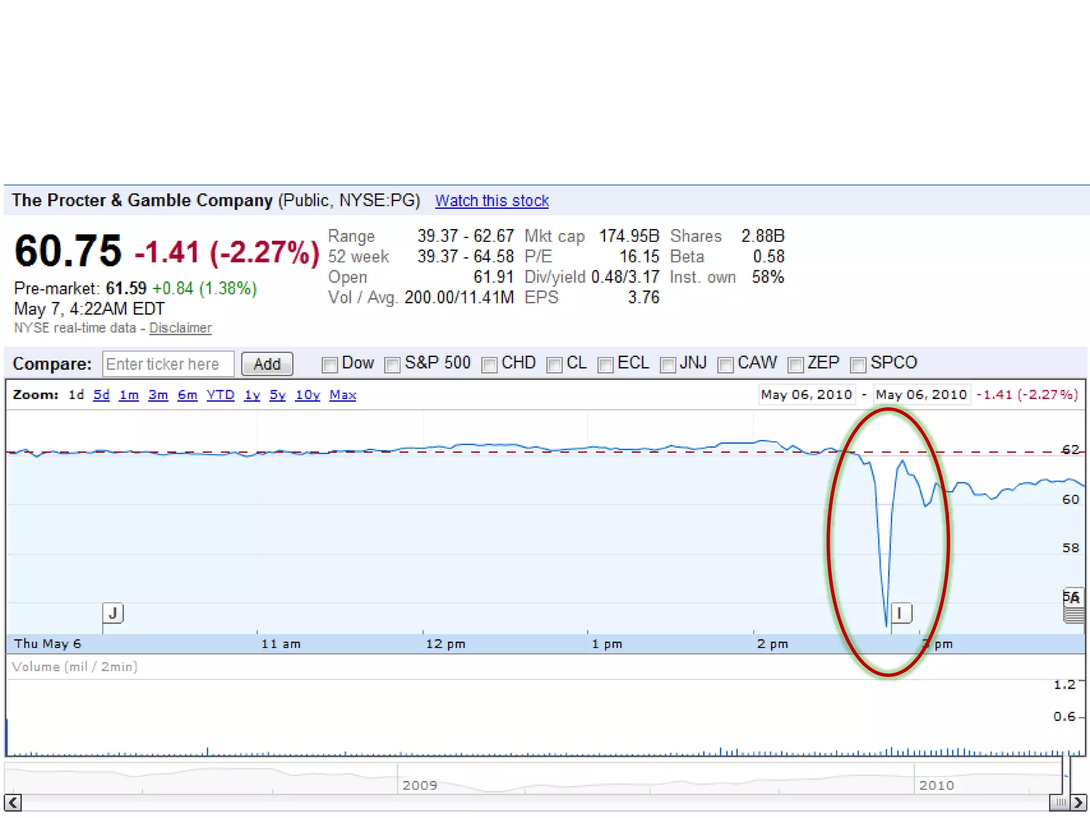Switch chart zoom to 1y
1090x818 pixels.
tap(252, 395)
